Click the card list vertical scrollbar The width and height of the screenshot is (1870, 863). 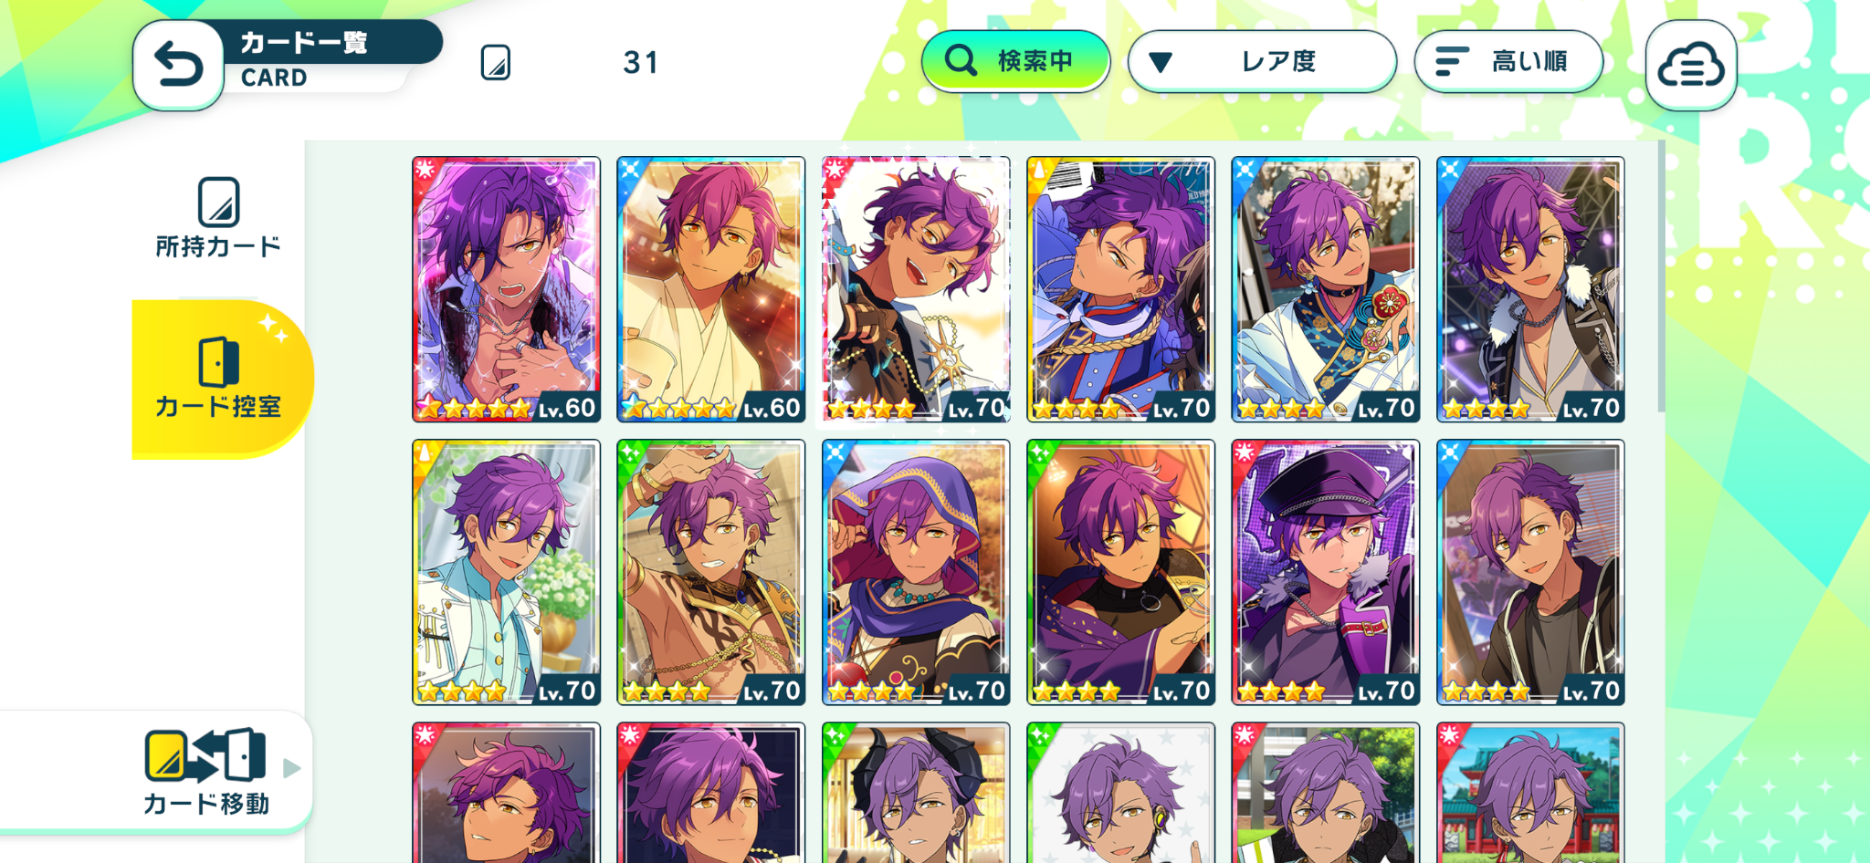pyautogui.click(x=1661, y=276)
